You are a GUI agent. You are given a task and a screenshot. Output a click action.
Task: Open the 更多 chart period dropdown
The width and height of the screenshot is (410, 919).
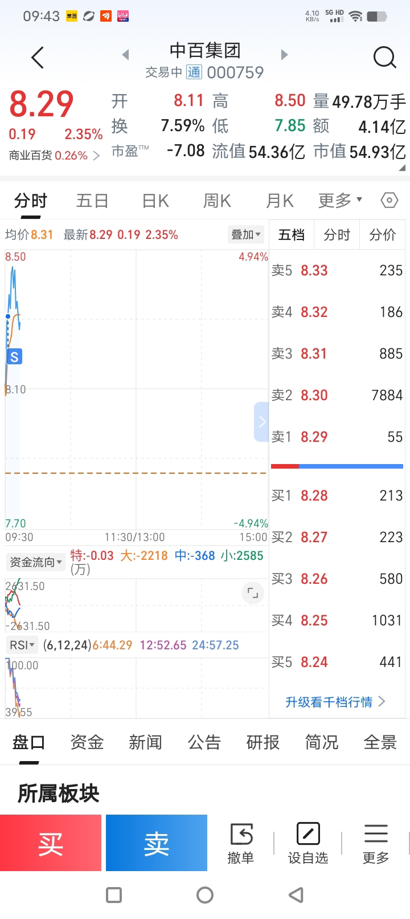coord(340,200)
